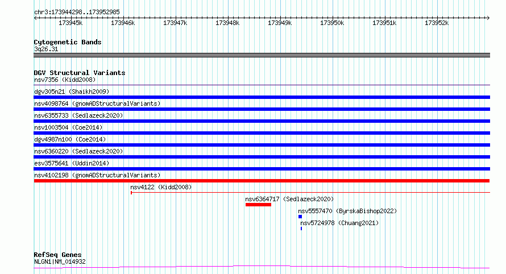Viewport: 506px width, 274px height.
Task: Click the blue bar under nsv6360220
Action: (262, 157)
